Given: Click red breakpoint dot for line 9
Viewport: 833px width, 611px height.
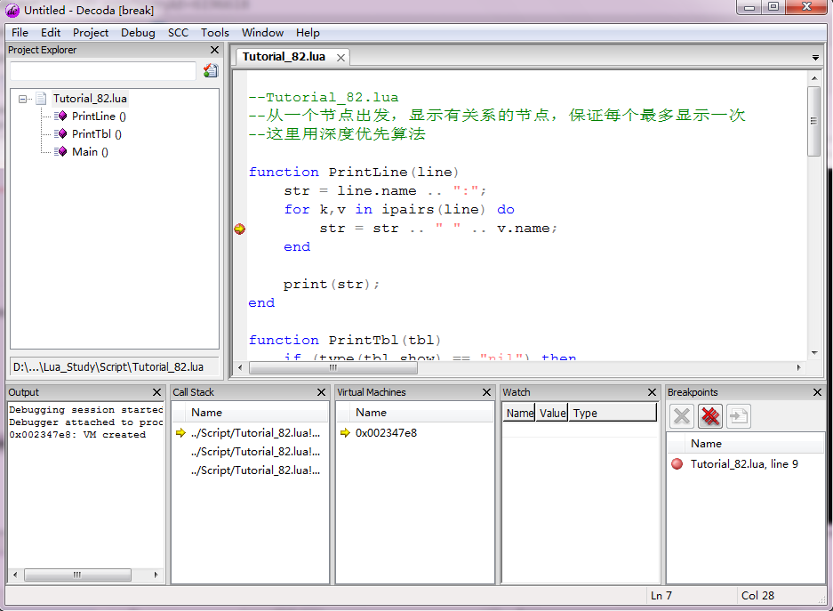Looking at the screenshot, I should (x=677, y=464).
